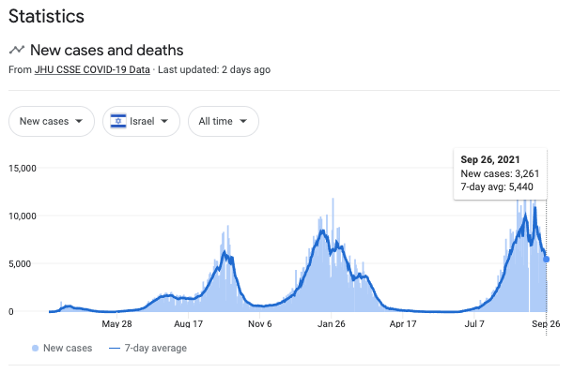573x373 pixels.
Task: Click the Jan 26 x-axis label
Action: click(331, 323)
